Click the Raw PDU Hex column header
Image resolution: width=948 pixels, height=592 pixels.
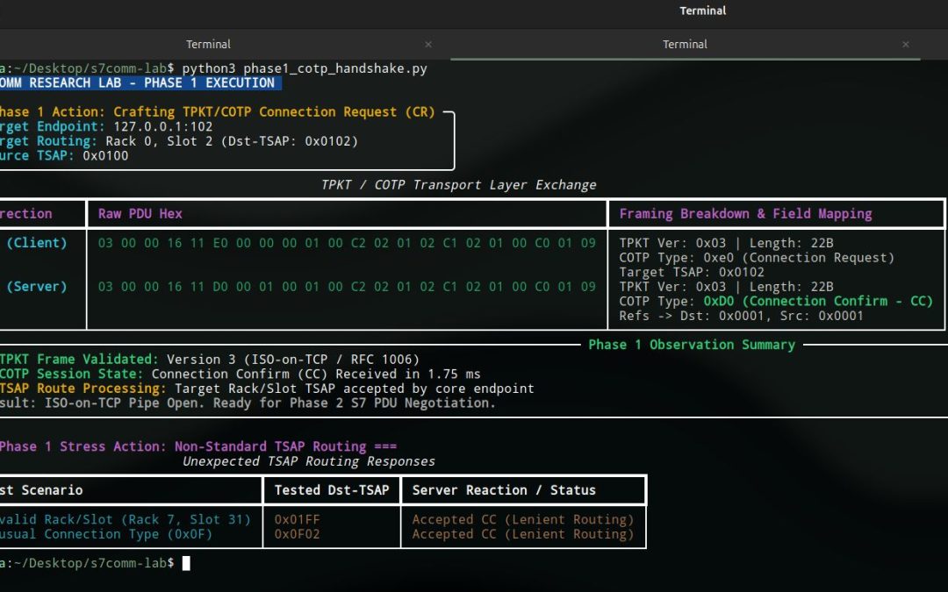click(140, 213)
